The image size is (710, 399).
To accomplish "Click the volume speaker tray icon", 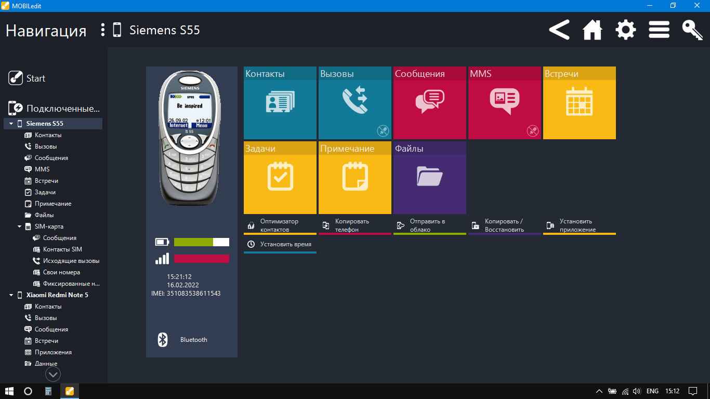I will click(x=637, y=391).
